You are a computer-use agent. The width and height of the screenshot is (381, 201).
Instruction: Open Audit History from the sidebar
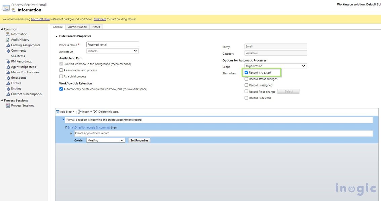click(x=7, y=39)
